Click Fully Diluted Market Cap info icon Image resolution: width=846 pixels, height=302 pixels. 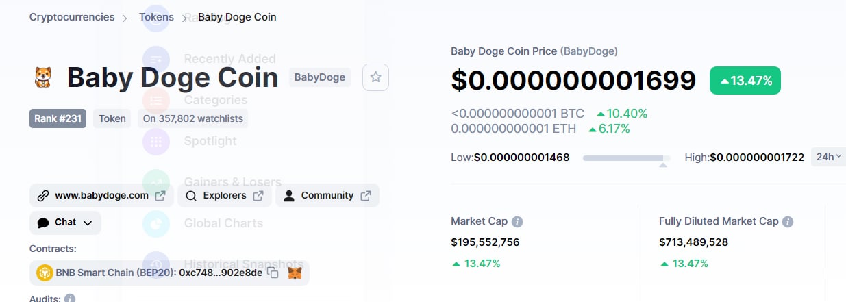click(x=788, y=222)
